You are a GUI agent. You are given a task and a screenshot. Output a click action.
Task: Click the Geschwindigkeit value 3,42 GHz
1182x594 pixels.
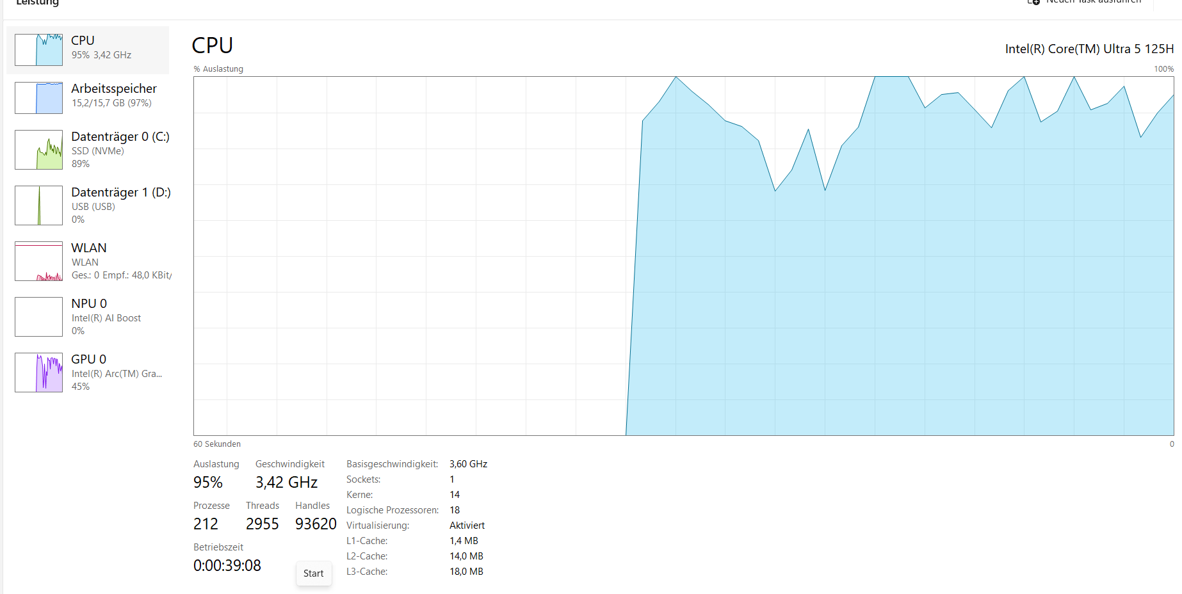[287, 483]
